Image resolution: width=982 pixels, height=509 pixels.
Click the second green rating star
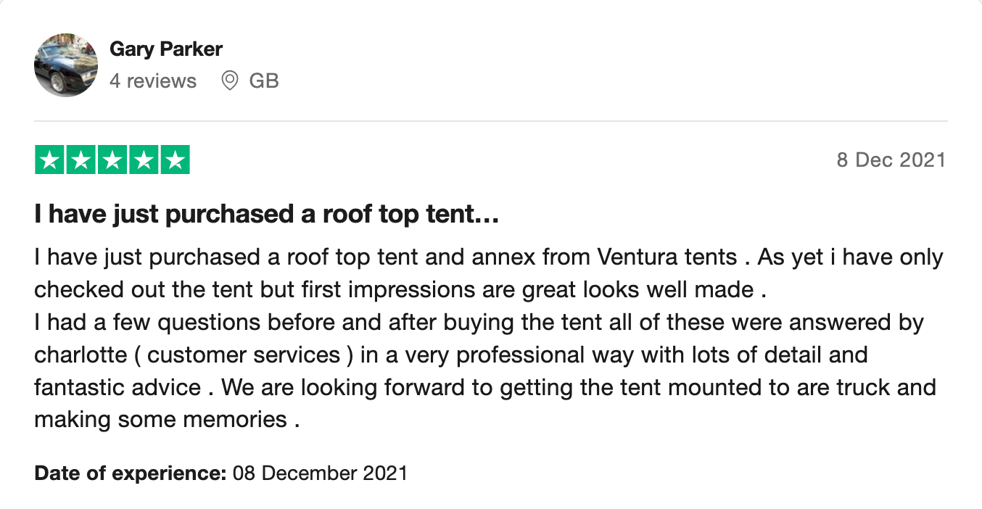coord(81,160)
